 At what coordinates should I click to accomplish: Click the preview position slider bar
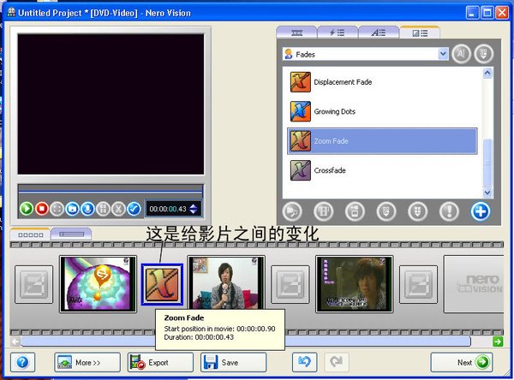[x=111, y=190]
